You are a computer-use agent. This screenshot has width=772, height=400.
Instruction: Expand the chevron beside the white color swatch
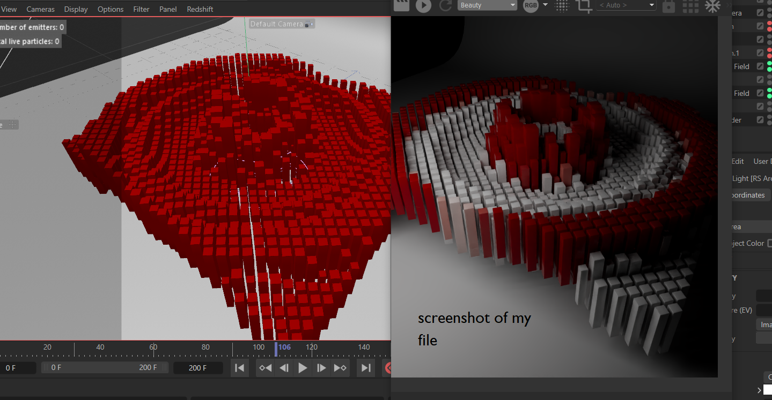tap(759, 390)
